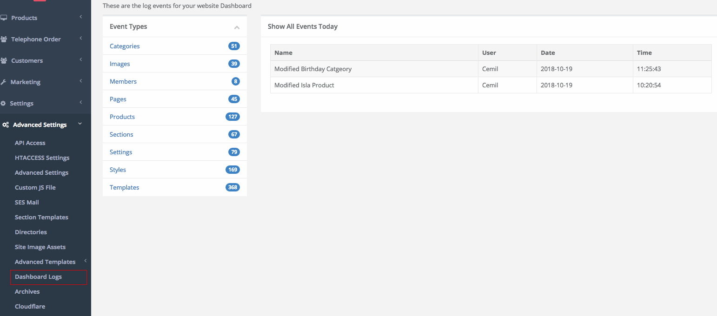This screenshot has height=316, width=717.
Task: Select the Styles event type
Action: coord(118,170)
